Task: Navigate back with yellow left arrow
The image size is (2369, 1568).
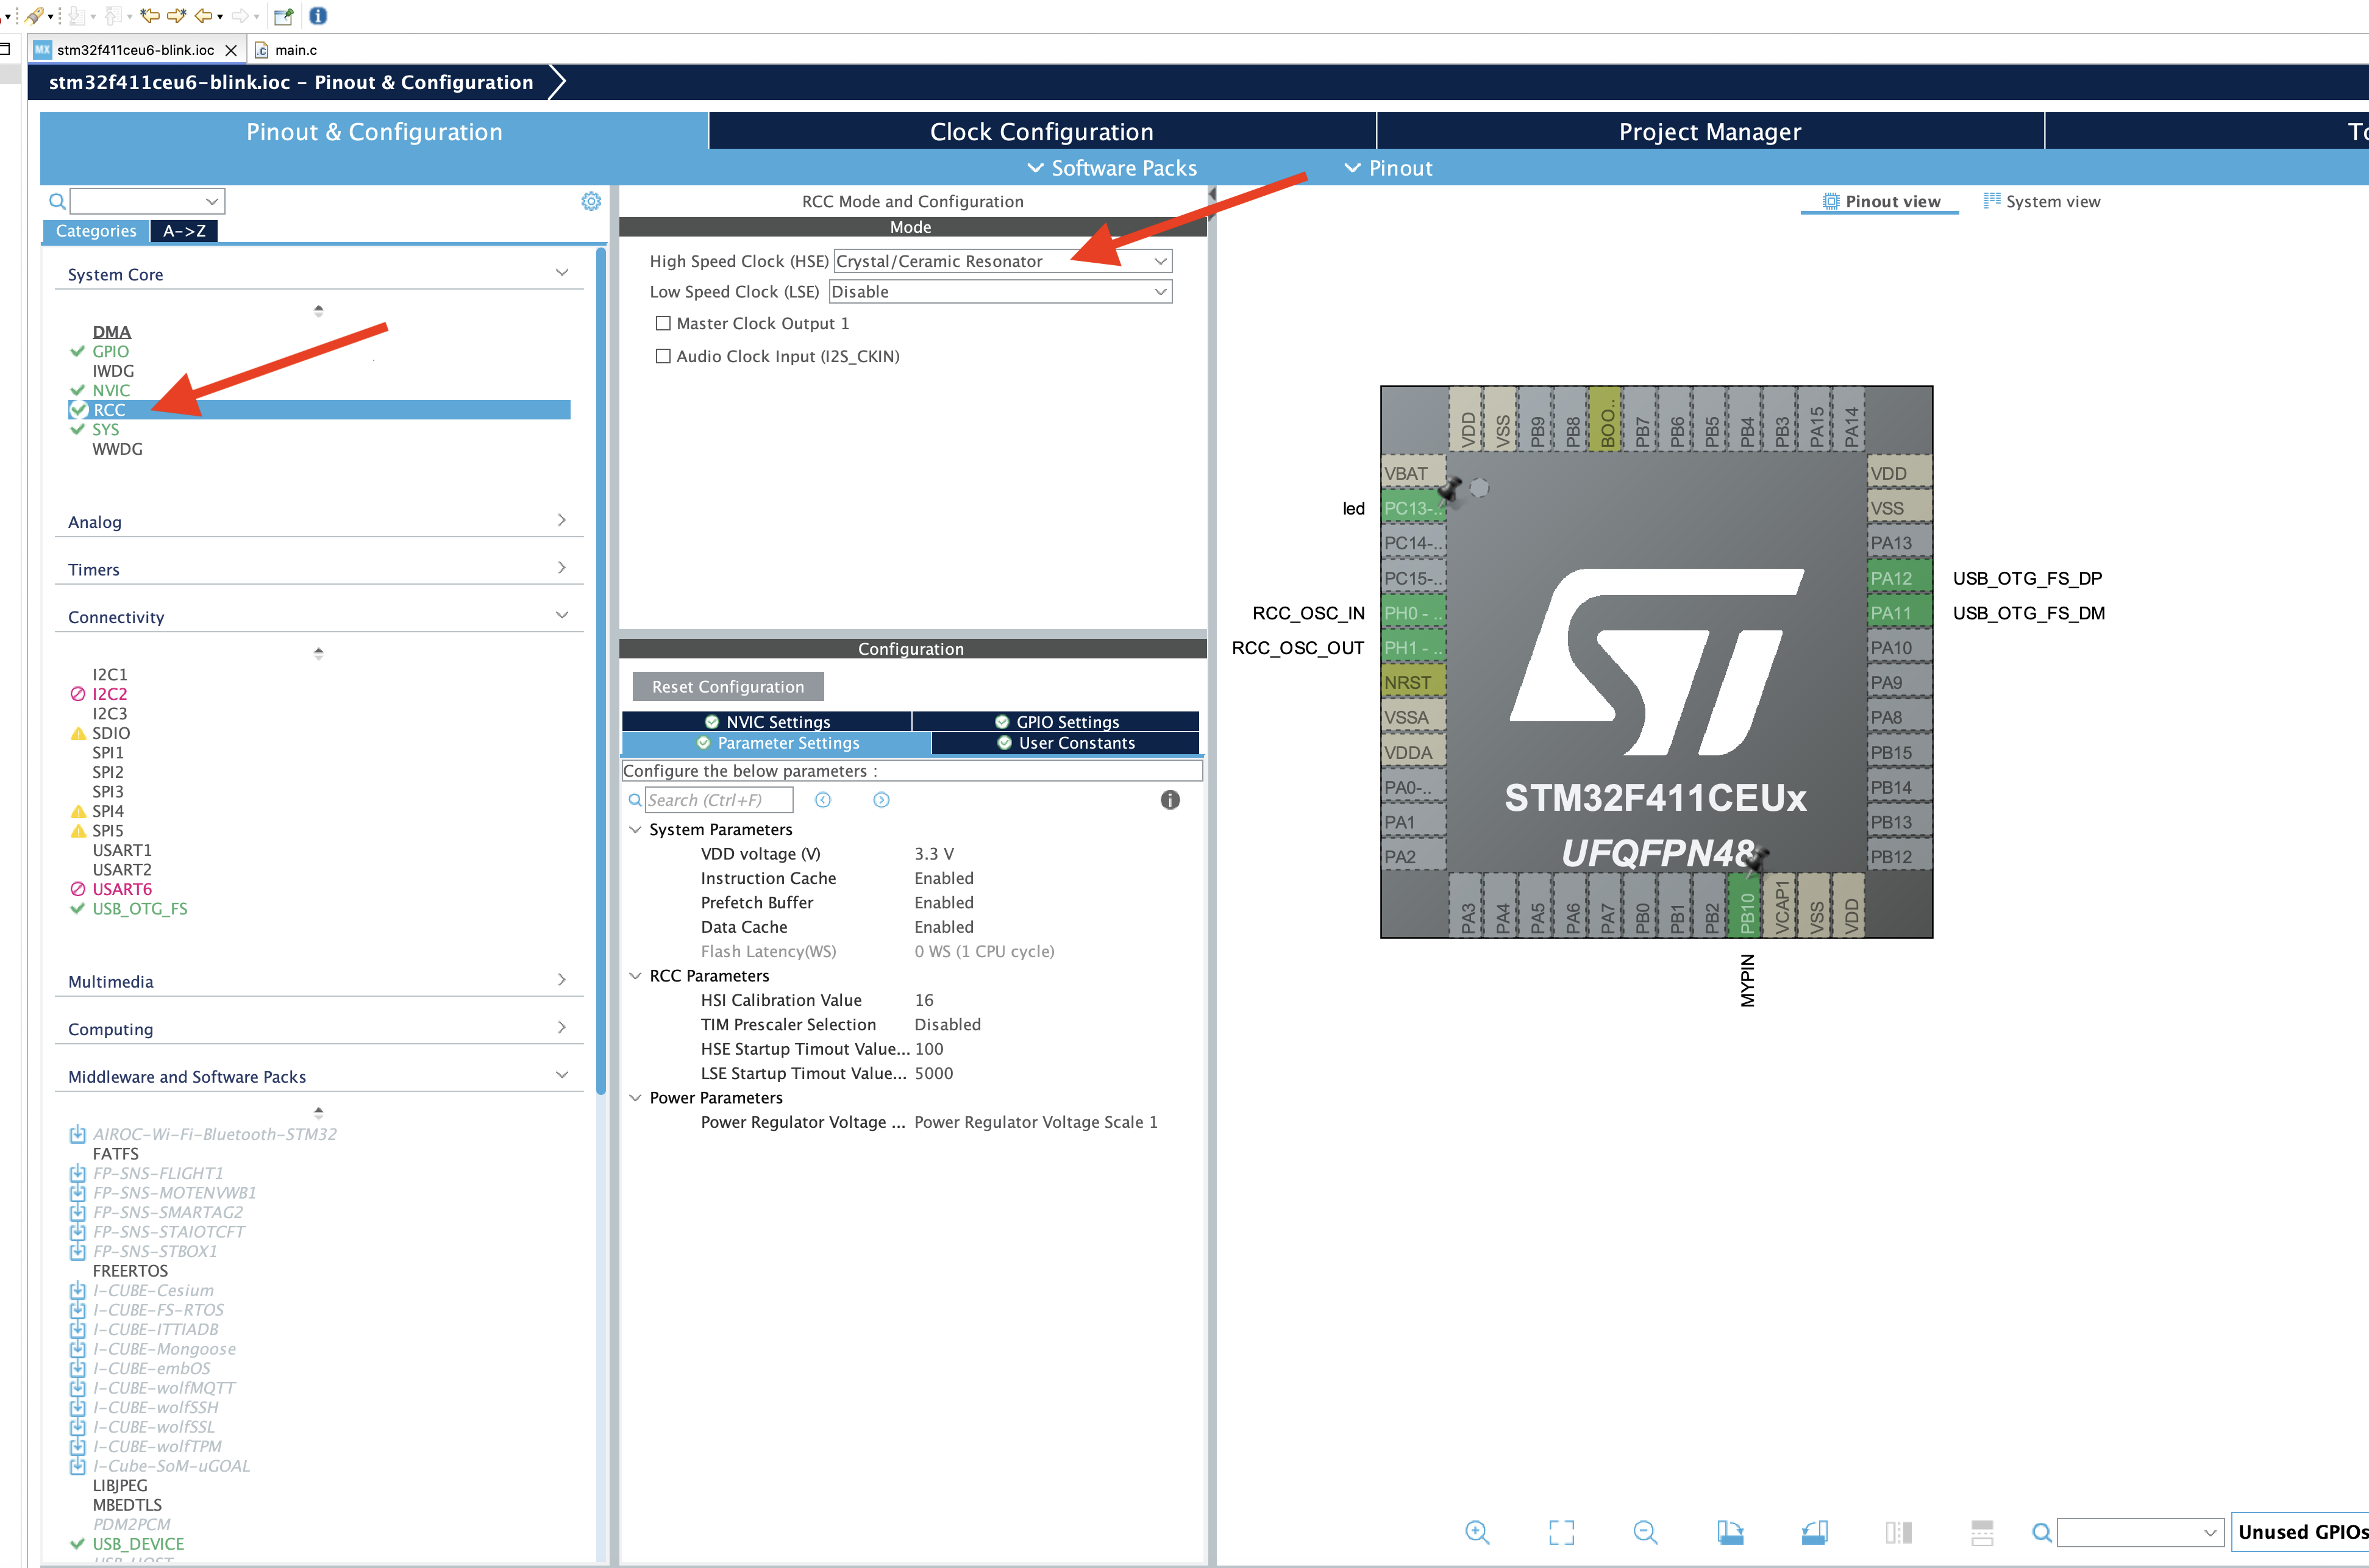Action: (x=203, y=15)
